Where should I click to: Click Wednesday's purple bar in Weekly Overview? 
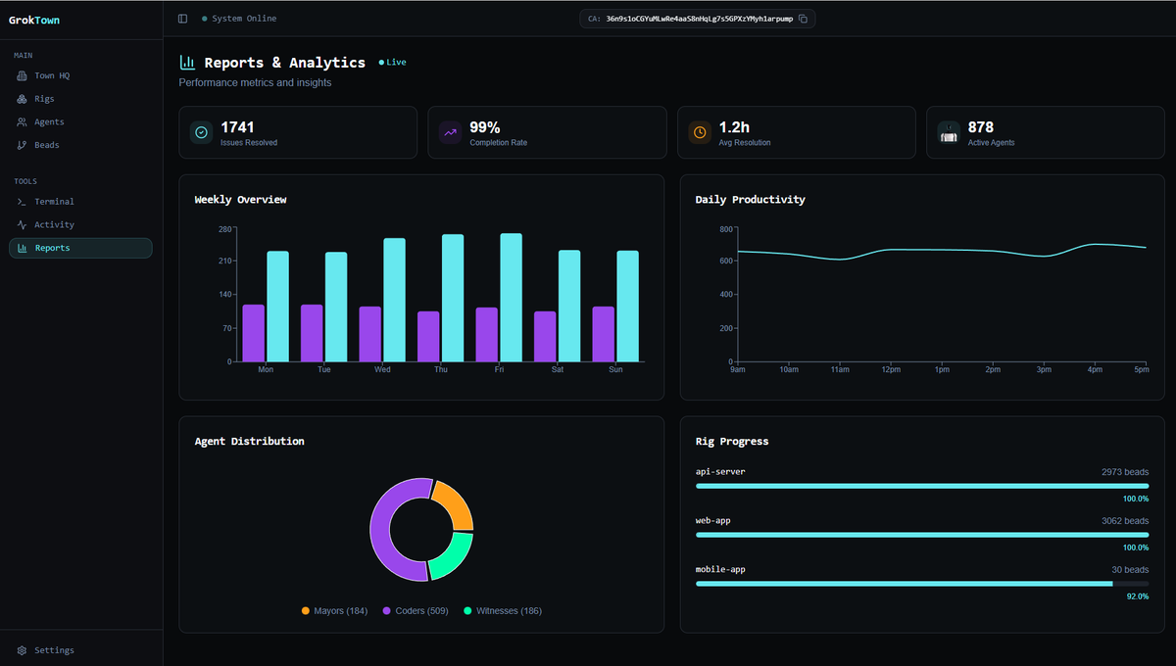370,334
